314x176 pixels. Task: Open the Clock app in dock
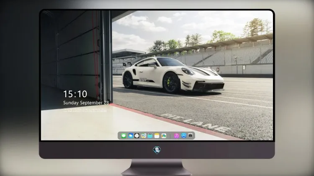[x=137, y=136]
